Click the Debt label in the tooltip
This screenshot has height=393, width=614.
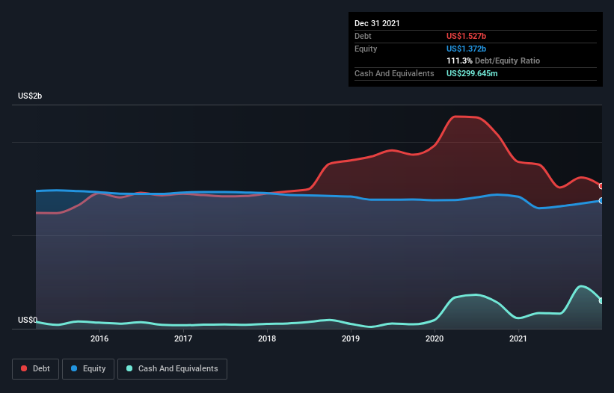363,36
